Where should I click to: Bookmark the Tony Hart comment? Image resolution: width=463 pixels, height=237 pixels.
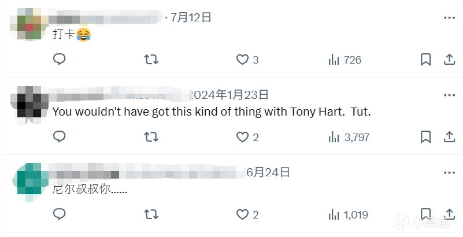click(x=425, y=137)
